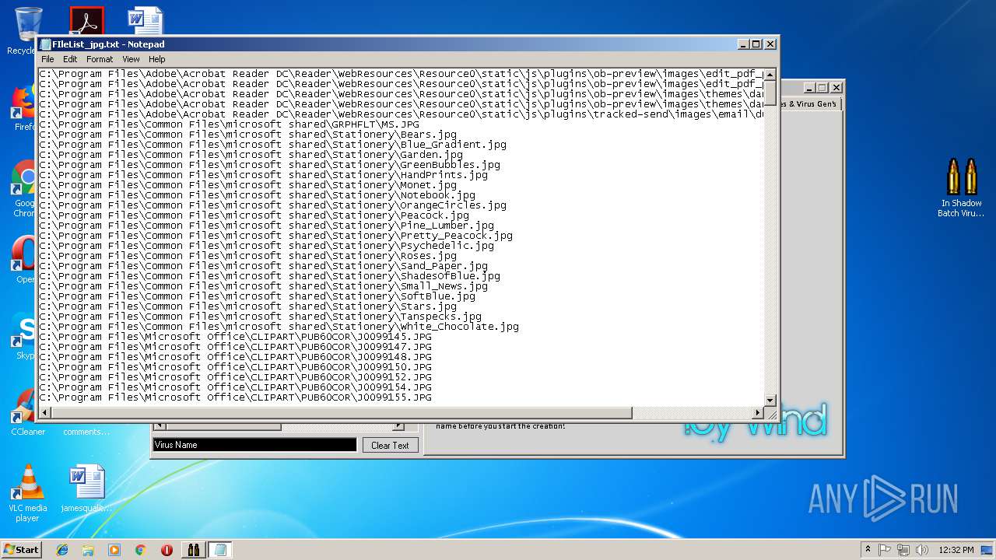Image resolution: width=996 pixels, height=560 pixels.
Task: Click Notepad vertical scrollbar up arrow
Action: point(770,75)
